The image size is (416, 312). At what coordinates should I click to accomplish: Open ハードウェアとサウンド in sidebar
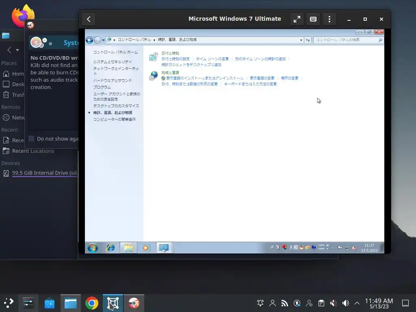[x=112, y=80]
